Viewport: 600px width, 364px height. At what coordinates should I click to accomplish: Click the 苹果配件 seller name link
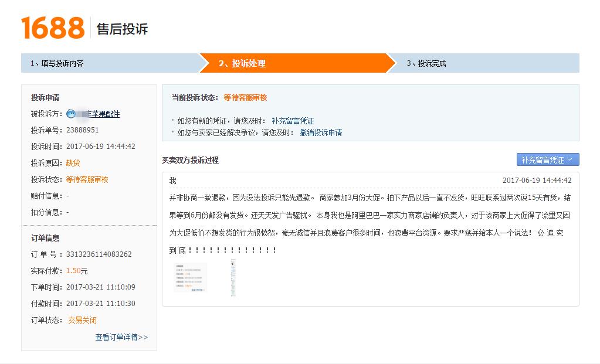point(106,114)
